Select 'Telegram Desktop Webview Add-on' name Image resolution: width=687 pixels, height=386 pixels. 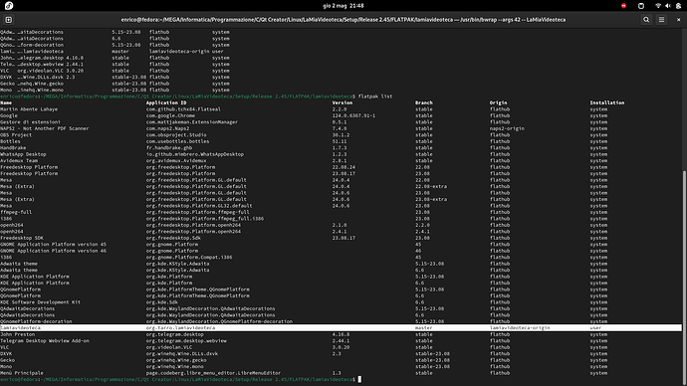[45, 341]
